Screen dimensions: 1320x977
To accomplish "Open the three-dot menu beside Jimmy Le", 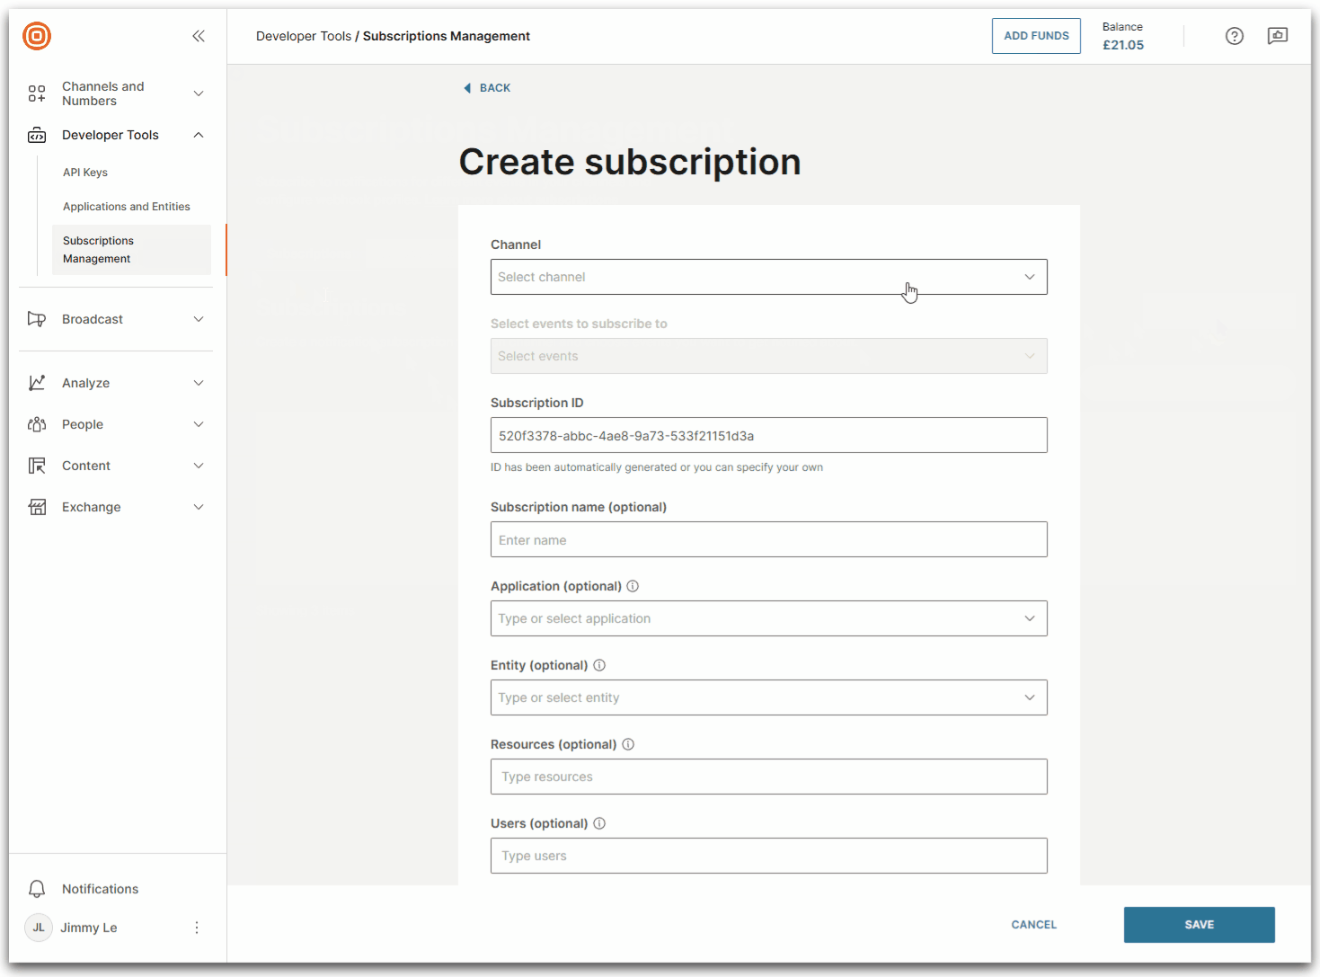I will click(197, 928).
